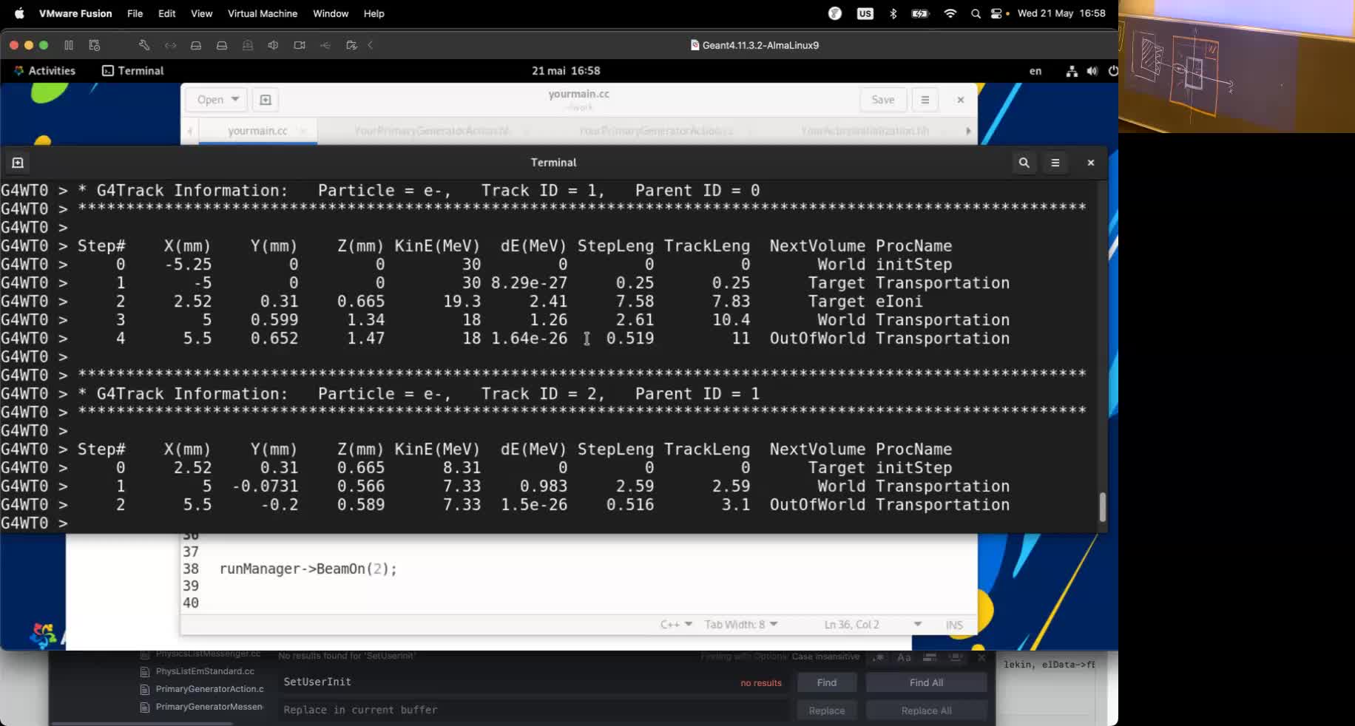Toggle the Case Insensitive search option

tap(825, 657)
